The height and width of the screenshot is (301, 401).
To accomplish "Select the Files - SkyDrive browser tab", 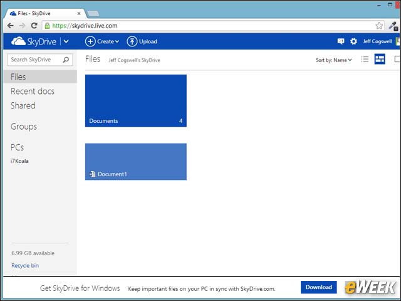I will click(x=44, y=13).
